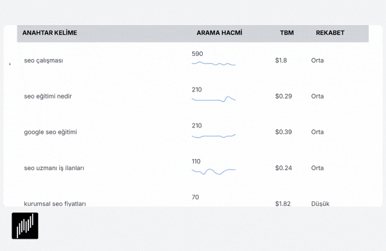Click volume 210 in seo eğitimi nedir row

click(x=197, y=89)
